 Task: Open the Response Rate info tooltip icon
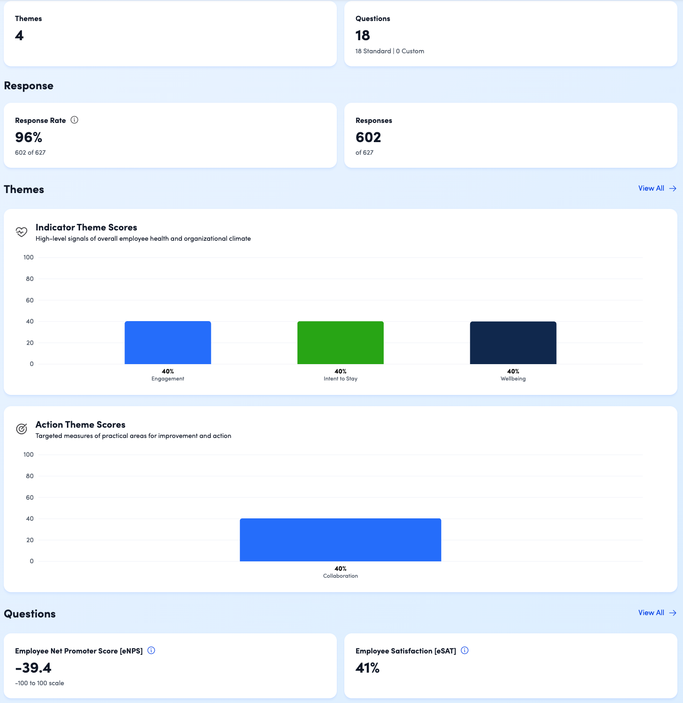tap(74, 120)
